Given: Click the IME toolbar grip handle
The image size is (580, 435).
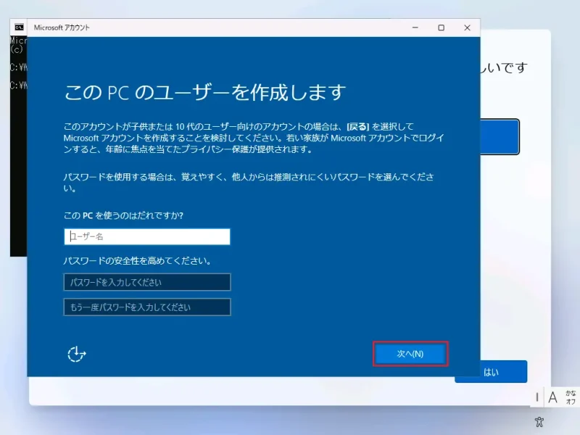Looking at the screenshot, I should pos(537,397).
